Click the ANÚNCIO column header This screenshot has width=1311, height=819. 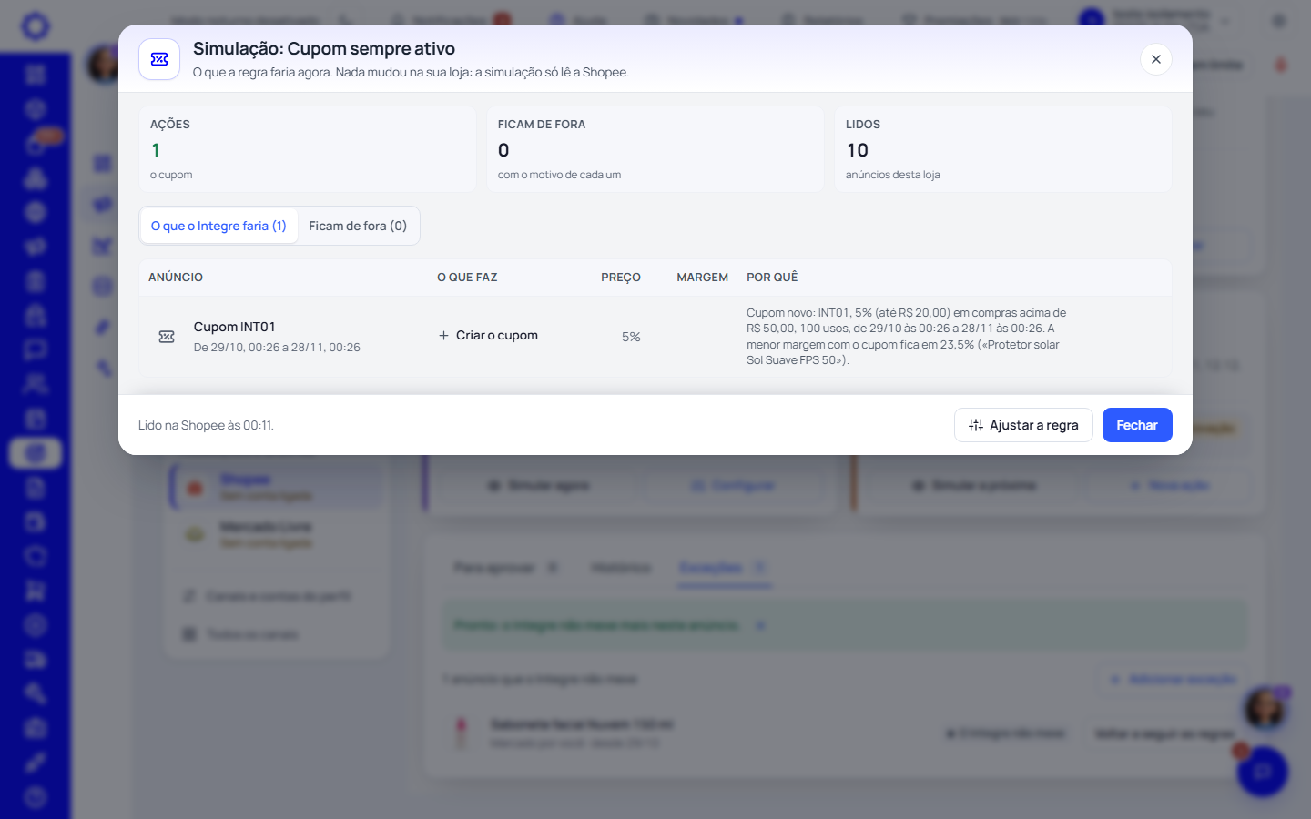coord(176,278)
